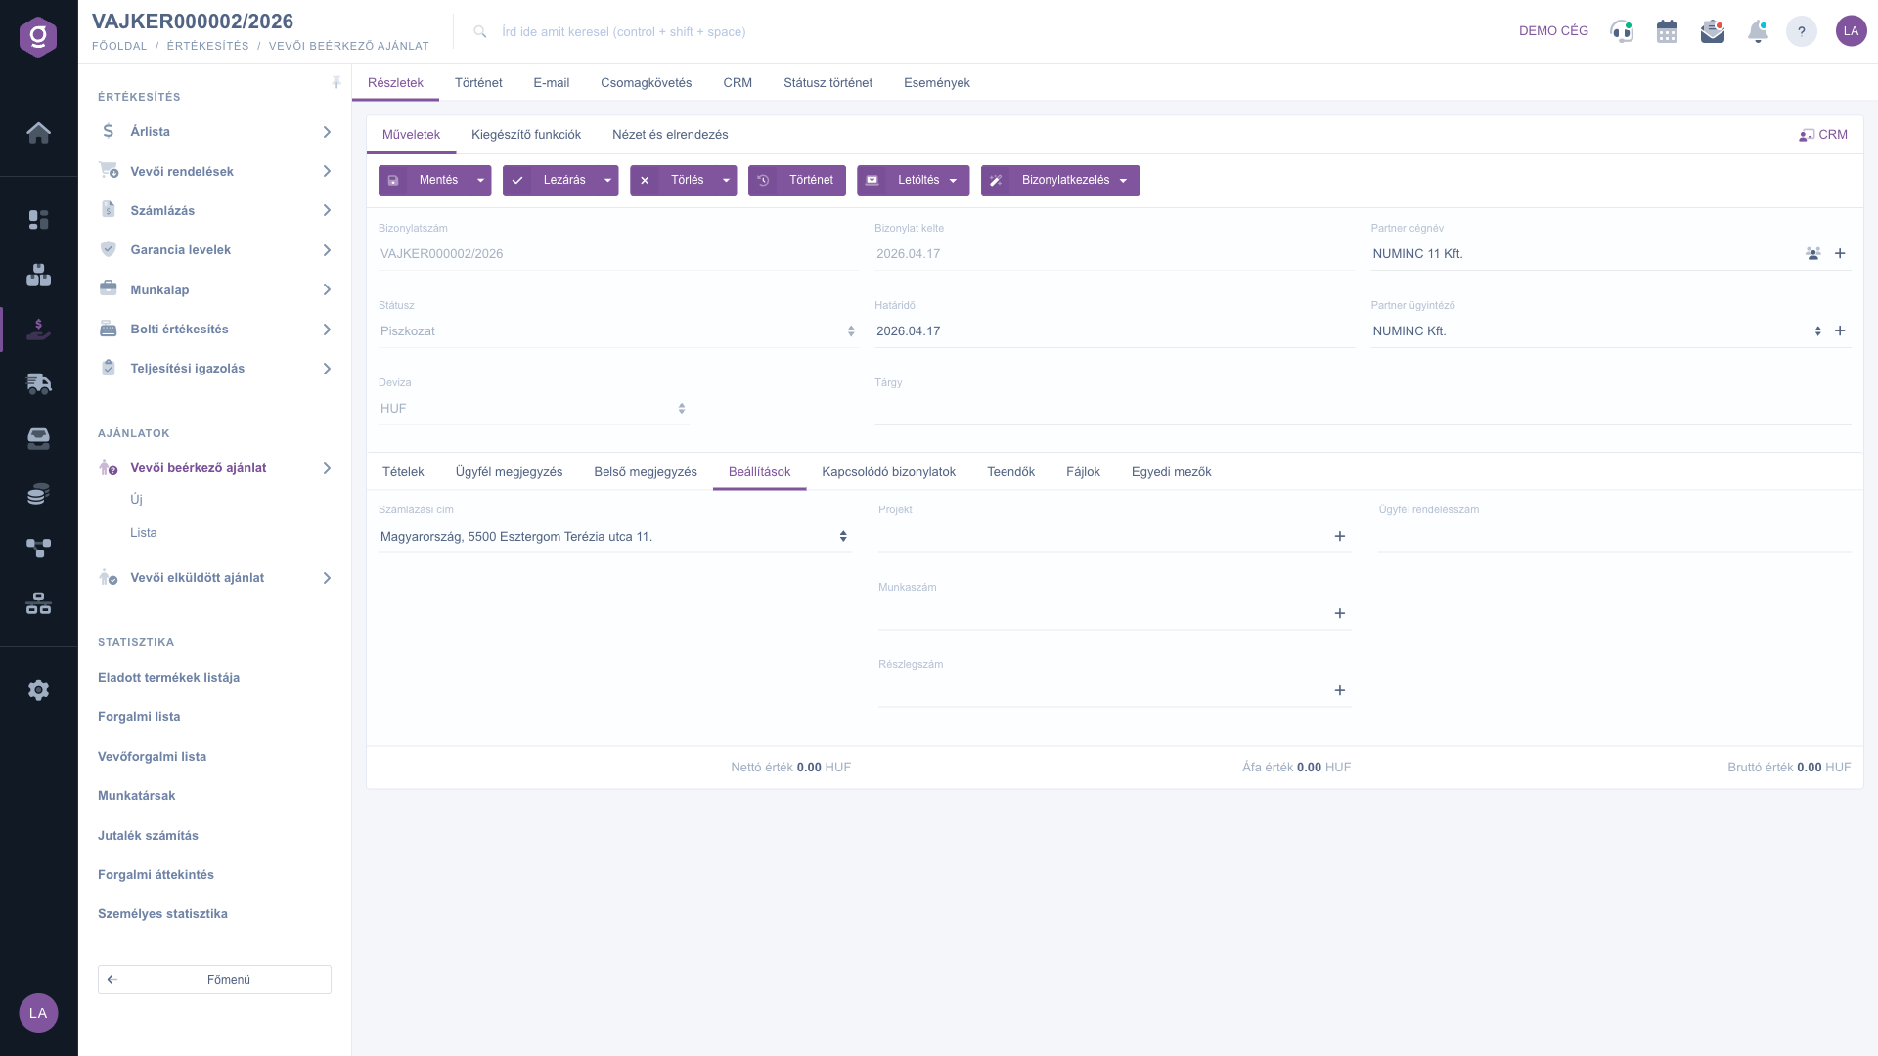This screenshot has height=1056, width=1878.
Task: Switch to the Csomagkövetés tab
Action: (x=646, y=83)
